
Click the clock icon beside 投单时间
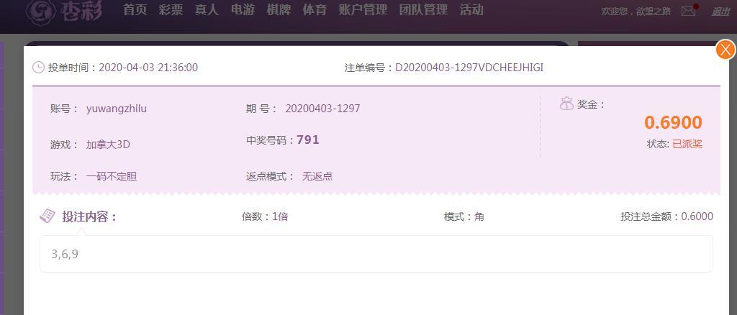38,68
